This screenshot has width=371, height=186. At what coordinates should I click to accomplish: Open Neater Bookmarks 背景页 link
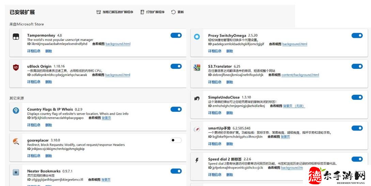tap(106, 180)
